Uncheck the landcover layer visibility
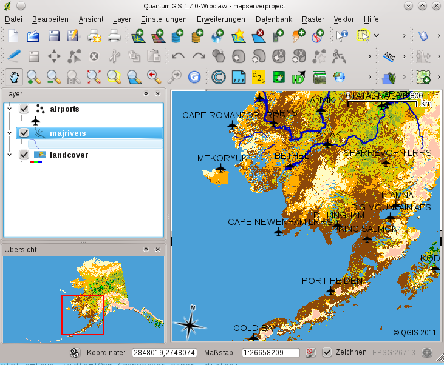The image size is (444, 365). [x=24, y=155]
